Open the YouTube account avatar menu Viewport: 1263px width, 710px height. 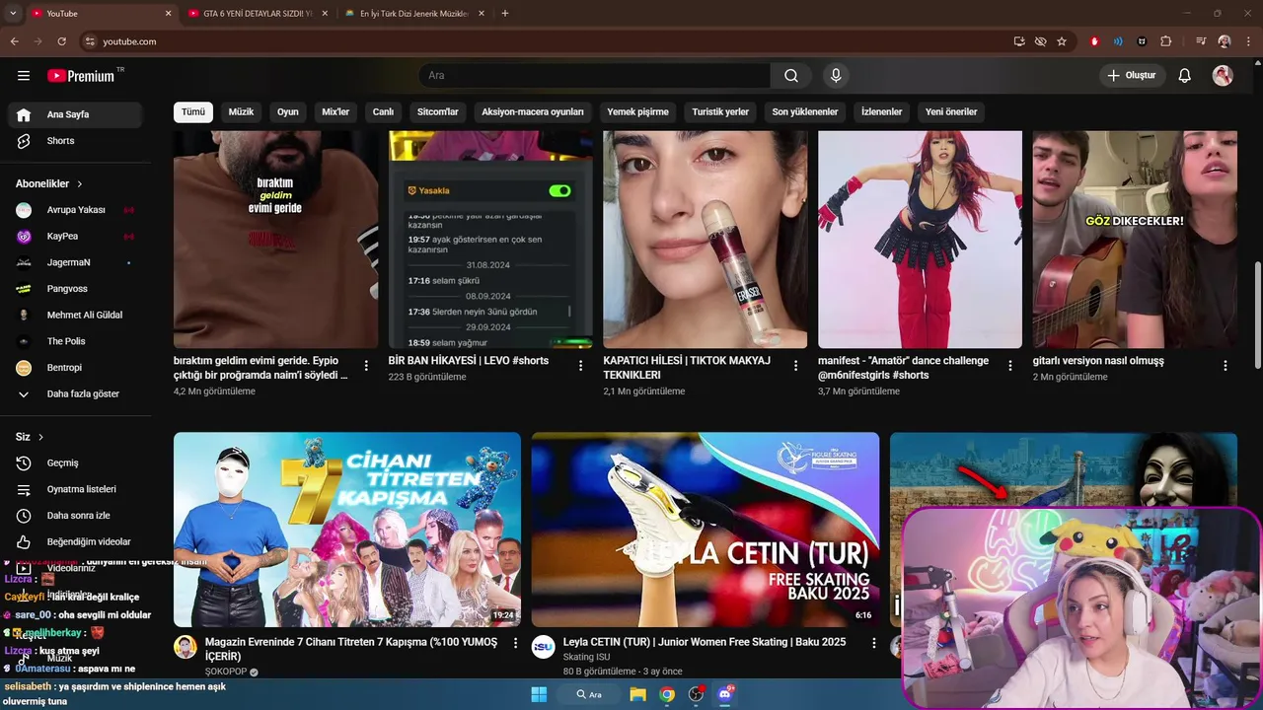click(1223, 76)
